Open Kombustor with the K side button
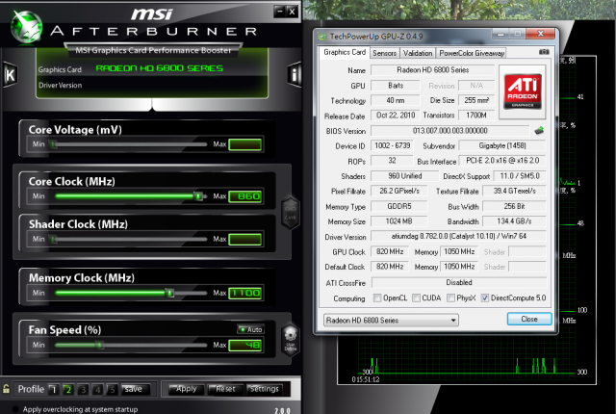The width and height of the screenshot is (616, 414). click(10, 74)
